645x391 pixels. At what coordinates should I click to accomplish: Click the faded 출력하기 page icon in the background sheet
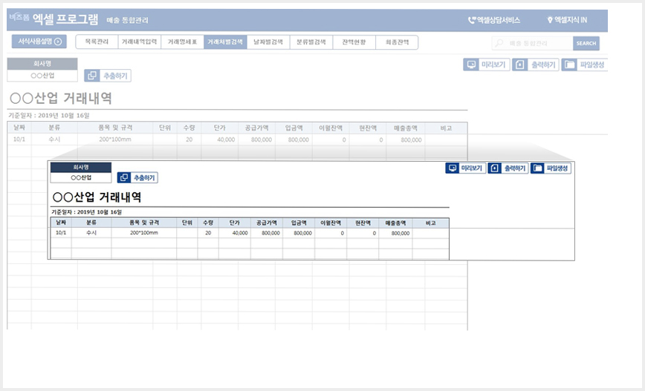520,65
